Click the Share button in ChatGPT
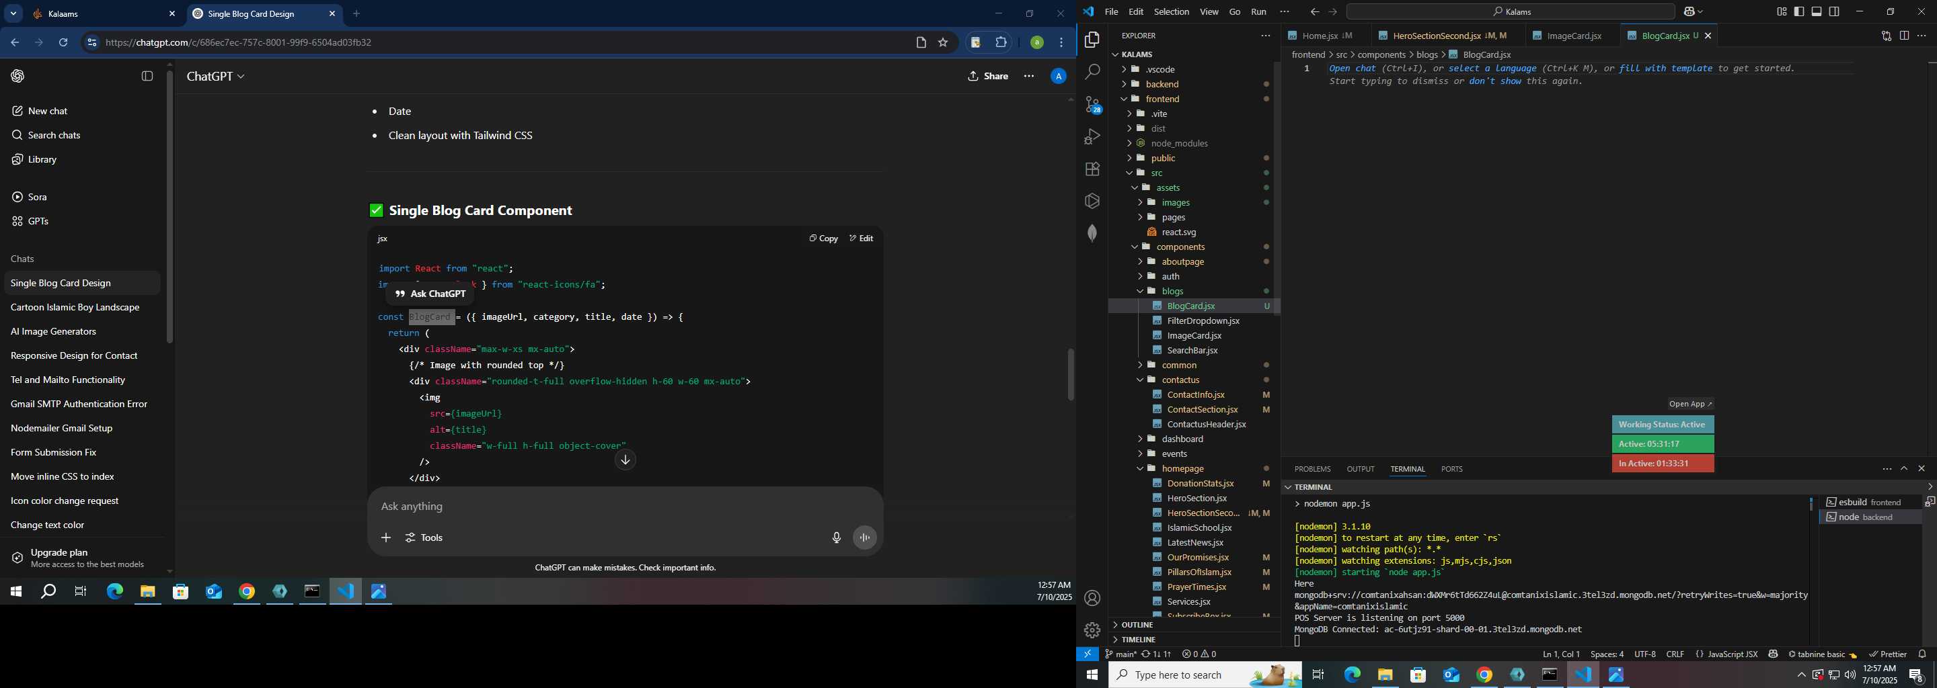Screen dimensions: 1937x688 pyautogui.click(x=988, y=77)
